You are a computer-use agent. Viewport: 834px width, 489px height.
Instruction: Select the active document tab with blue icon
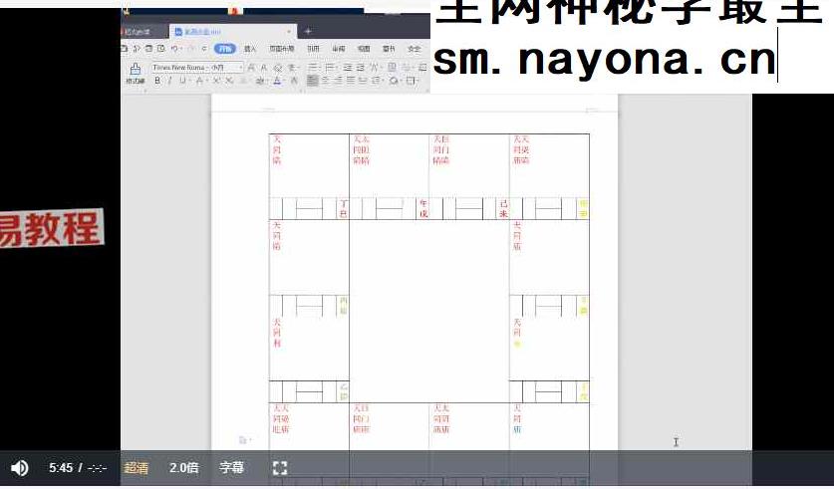[x=233, y=31]
